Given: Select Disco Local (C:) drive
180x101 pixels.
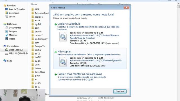Looking at the screenshot, I should 16,50.
